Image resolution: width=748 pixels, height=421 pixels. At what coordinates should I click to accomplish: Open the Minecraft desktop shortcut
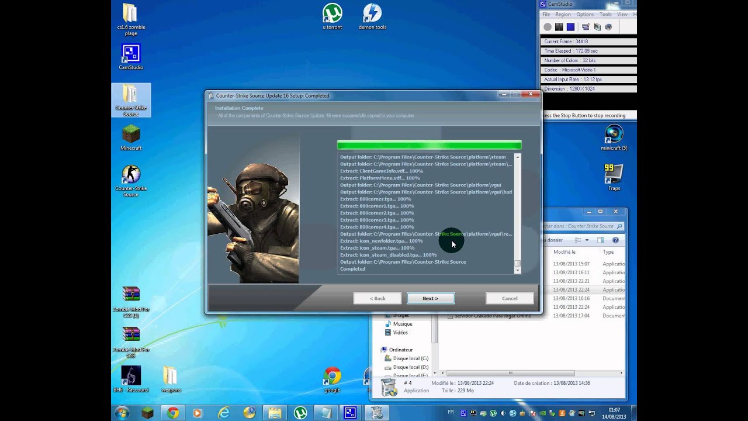pyautogui.click(x=131, y=137)
